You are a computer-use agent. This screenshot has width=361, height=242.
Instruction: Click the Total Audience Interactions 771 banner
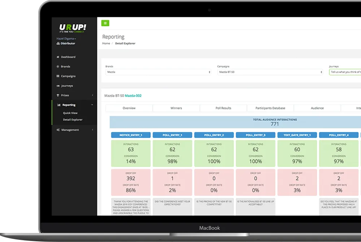coord(235,122)
